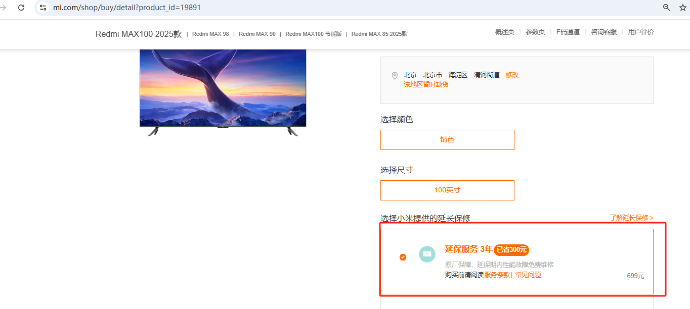Select the 锖色 color option

[x=447, y=140]
